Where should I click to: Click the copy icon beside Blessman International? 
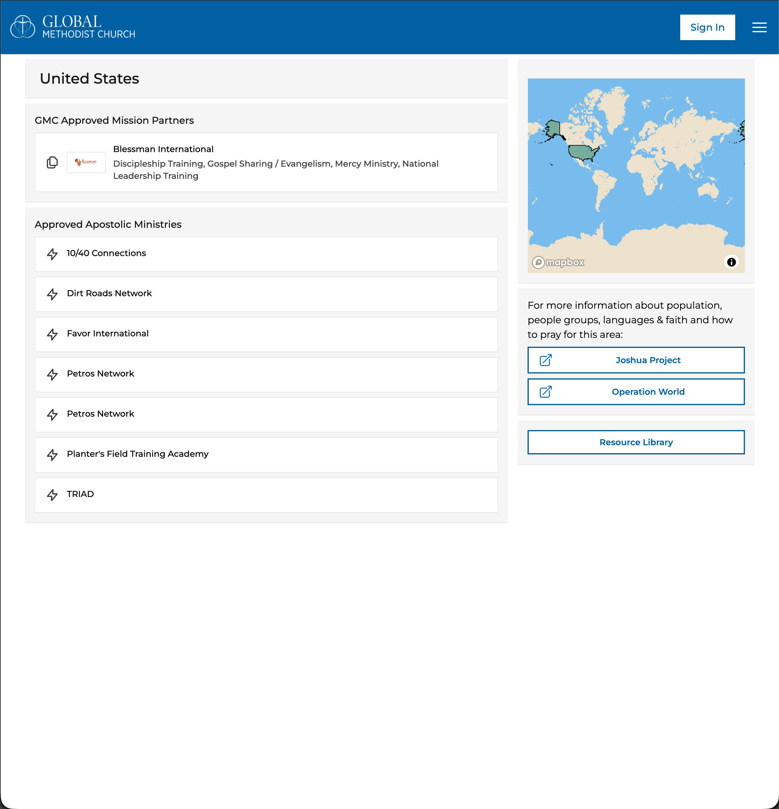click(x=52, y=162)
